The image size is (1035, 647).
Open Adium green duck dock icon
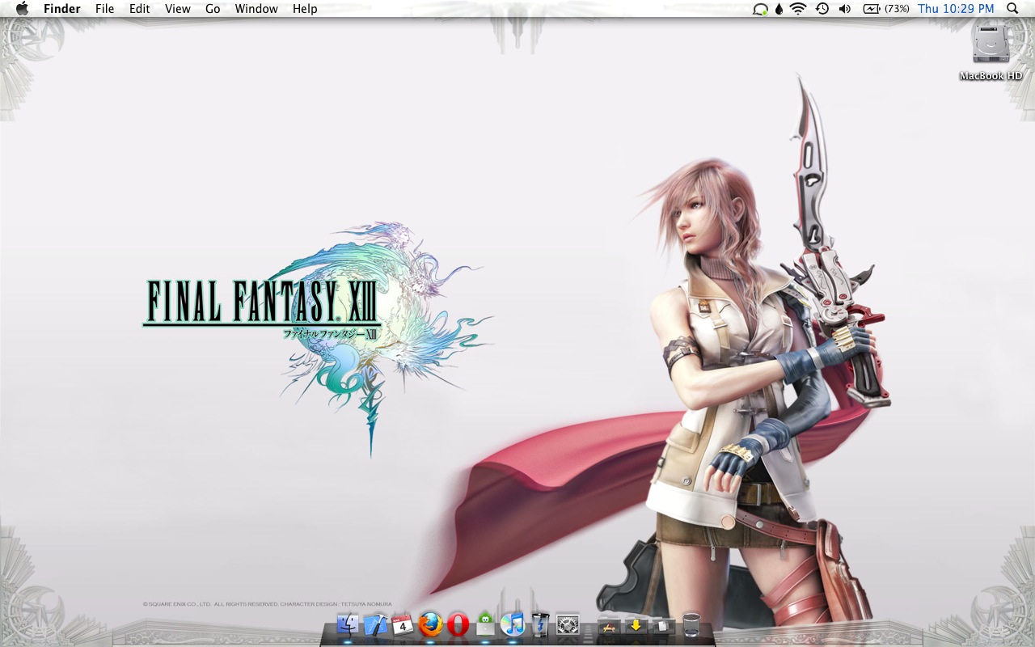click(485, 623)
